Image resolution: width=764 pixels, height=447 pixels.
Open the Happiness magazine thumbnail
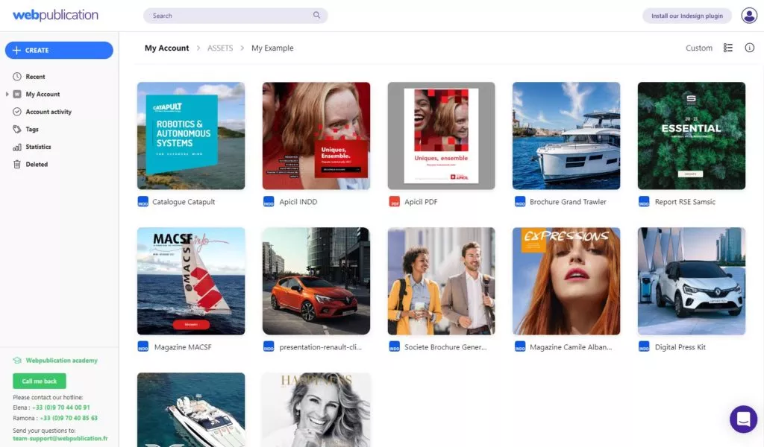click(316, 410)
